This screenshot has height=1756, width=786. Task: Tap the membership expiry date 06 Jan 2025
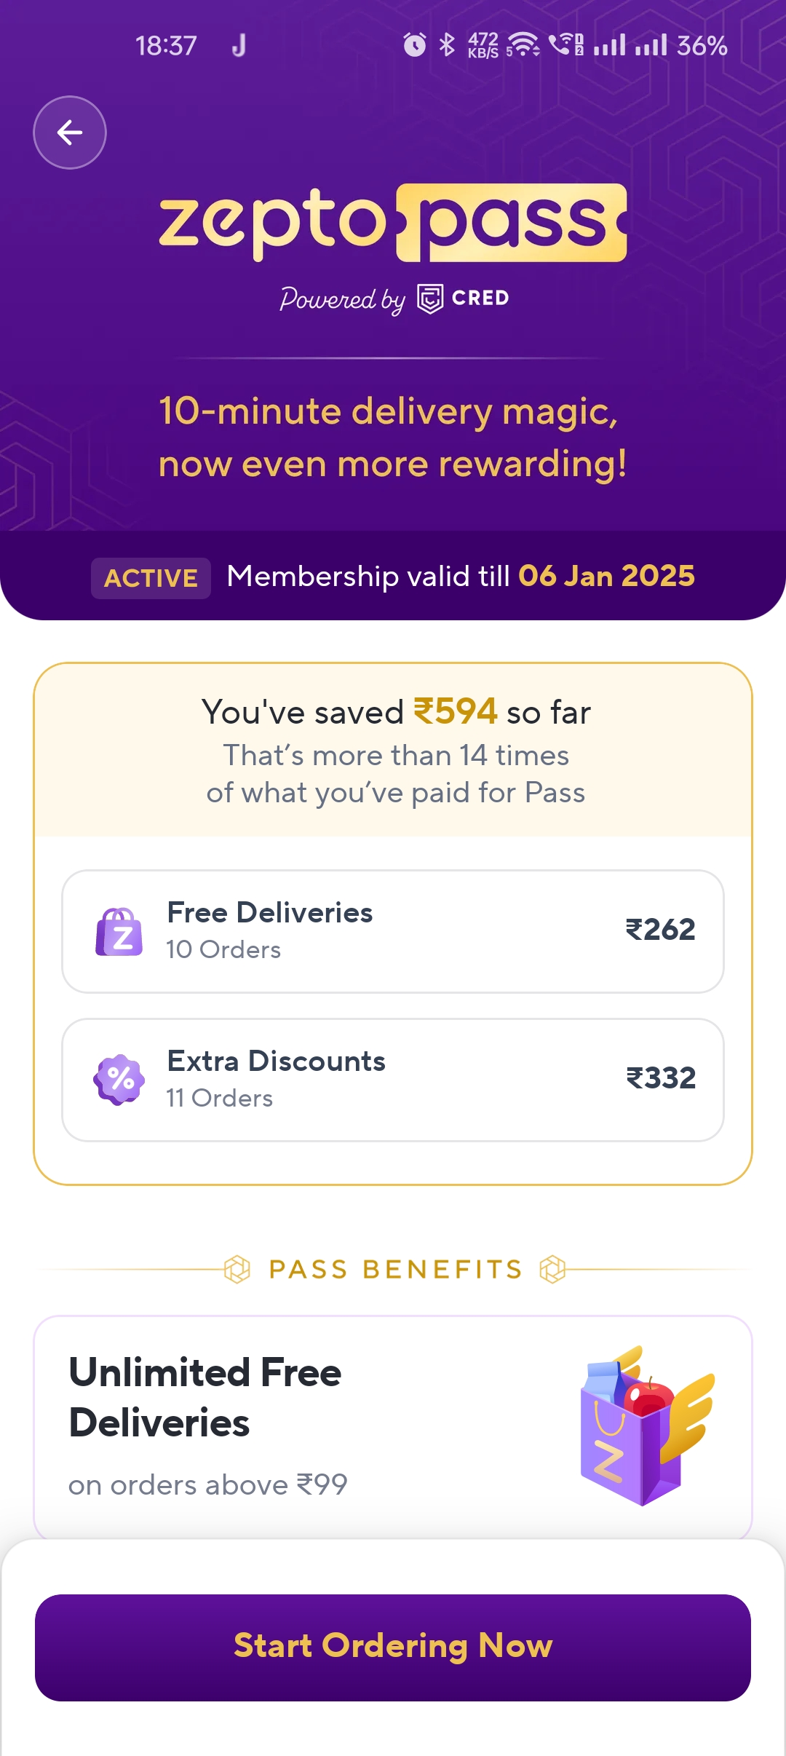[606, 576]
